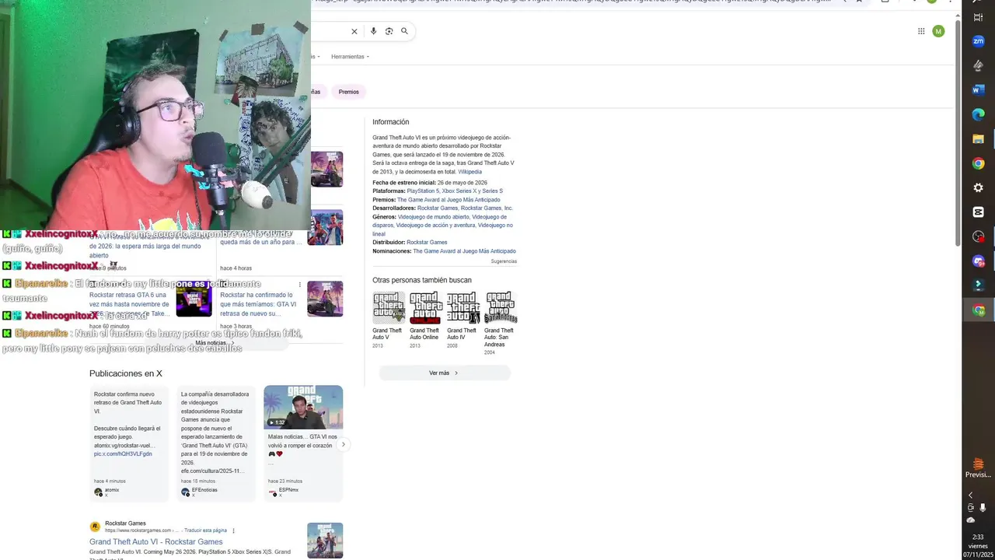Click Rockstar Games distributor link

coord(427,243)
